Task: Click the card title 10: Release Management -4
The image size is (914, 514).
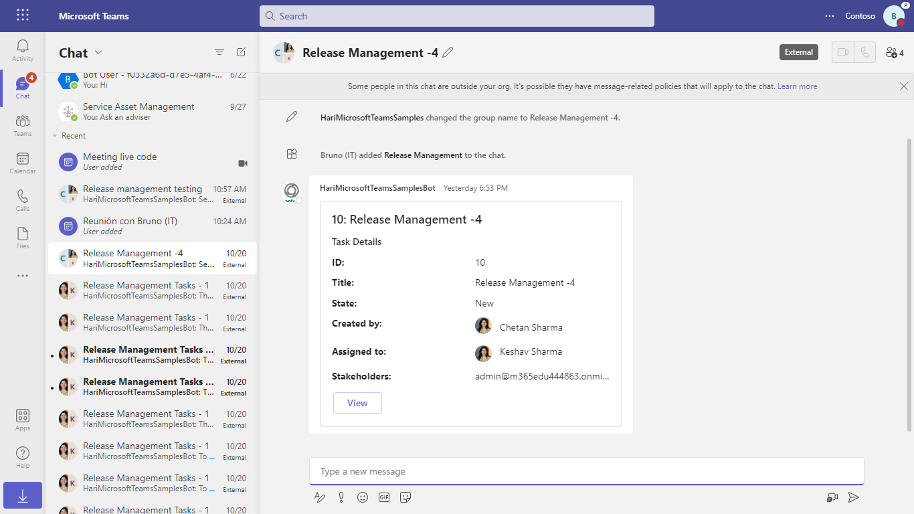Action: tap(407, 220)
